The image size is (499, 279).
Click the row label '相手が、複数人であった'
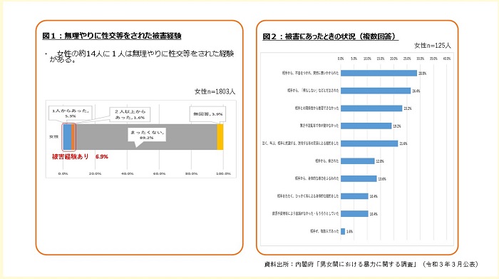tap(324, 231)
